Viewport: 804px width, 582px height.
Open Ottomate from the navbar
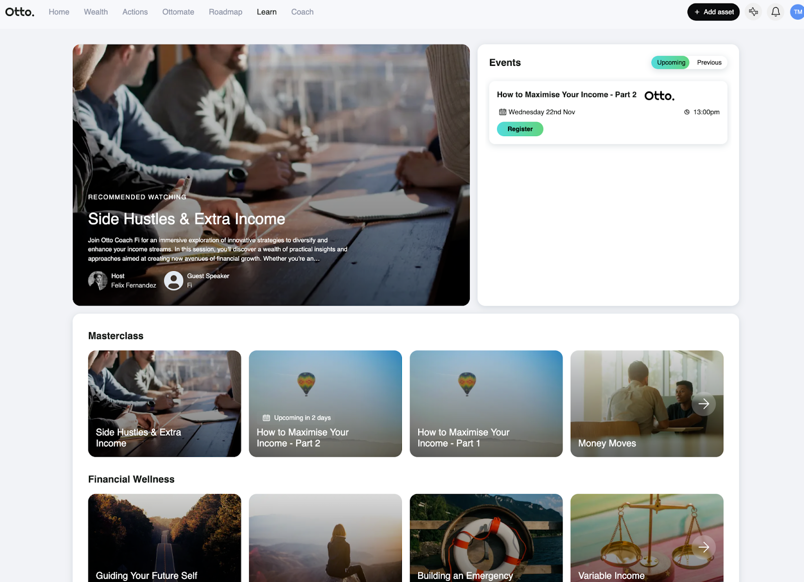tap(178, 12)
